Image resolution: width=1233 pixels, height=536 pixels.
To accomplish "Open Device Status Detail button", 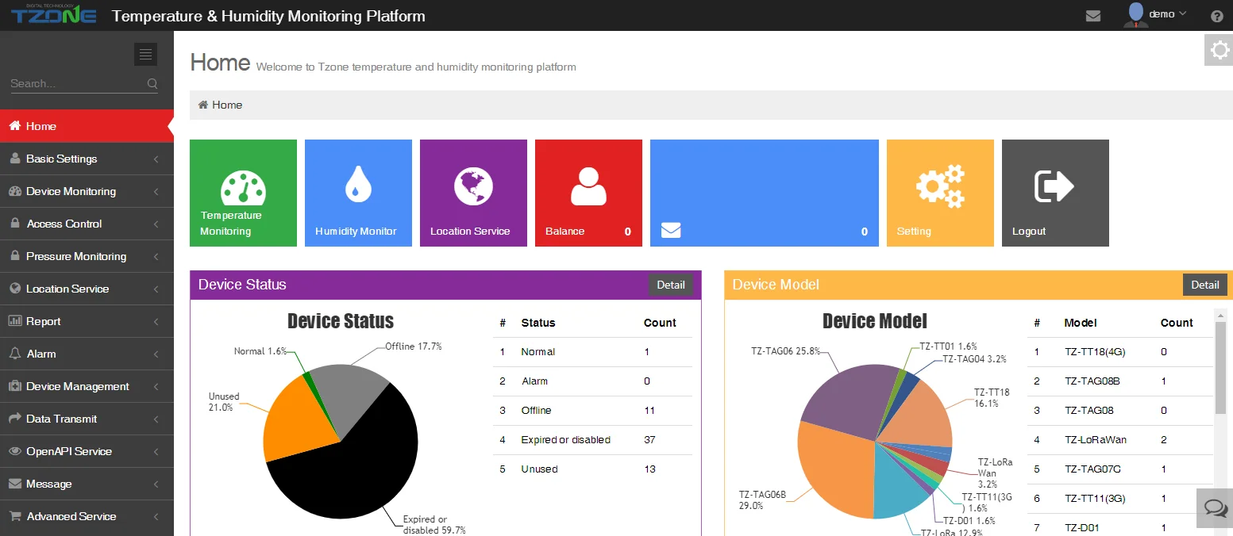I will (671, 285).
